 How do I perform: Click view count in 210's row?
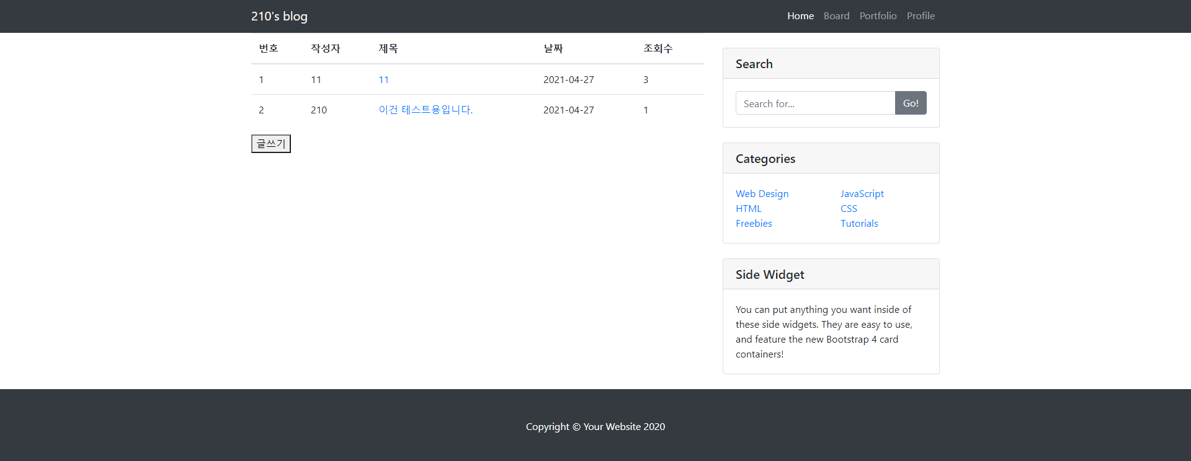pyautogui.click(x=646, y=110)
